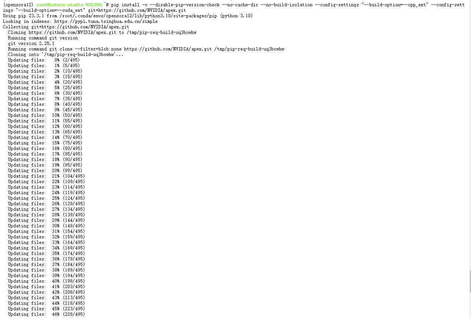
Task: Click 'Updating files: 20% (99/495)' line
Action: click(x=45, y=171)
